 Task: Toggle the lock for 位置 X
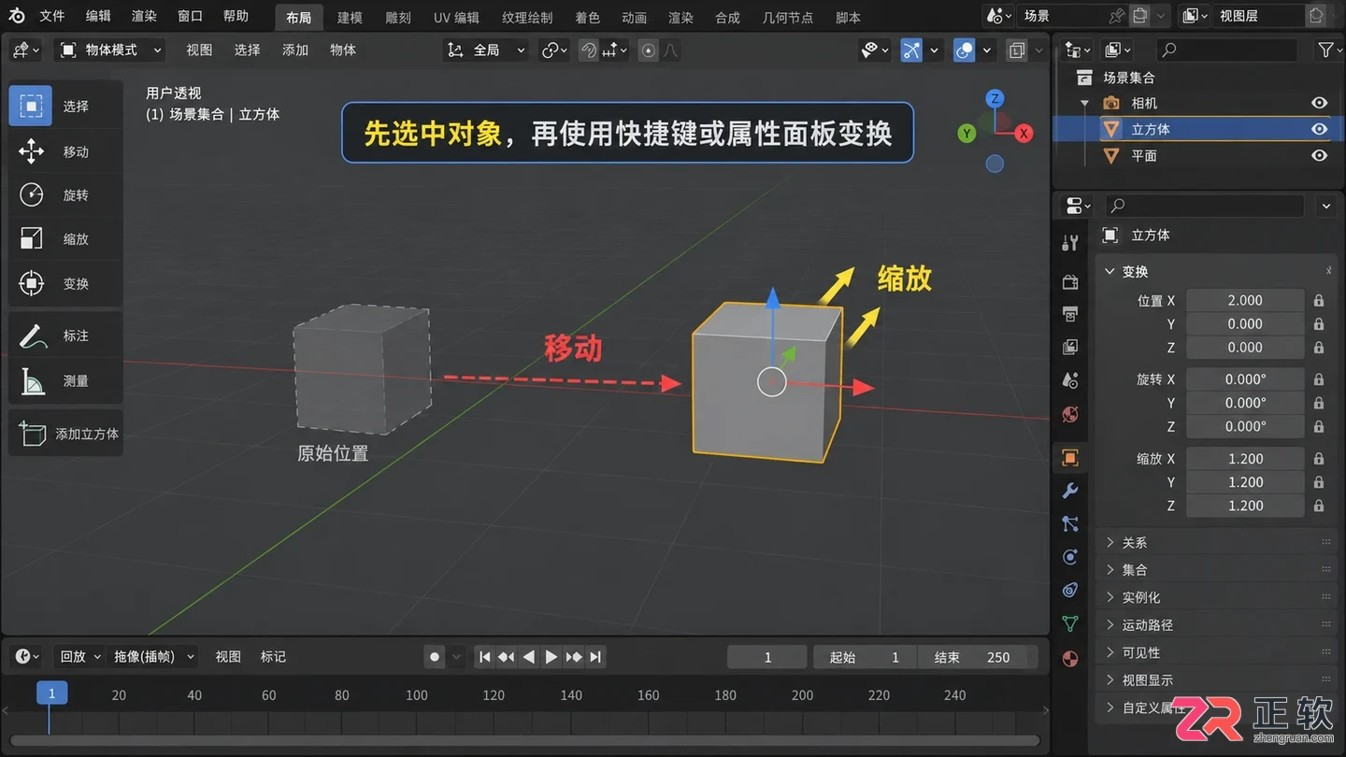pyautogui.click(x=1319, y=300)
